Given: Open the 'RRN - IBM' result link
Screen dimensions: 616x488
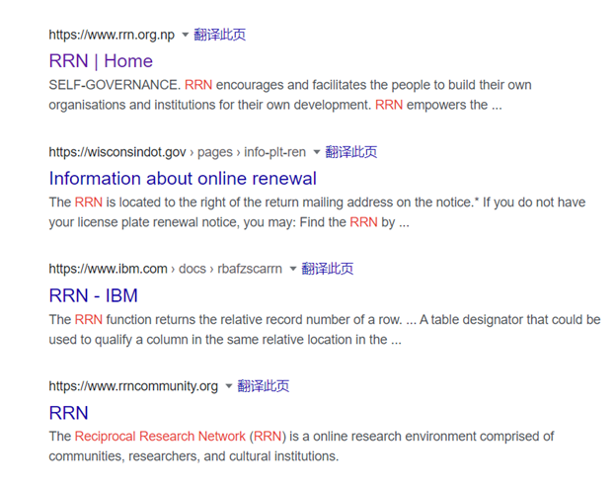Looking at the screenshot, I should 94,295.
